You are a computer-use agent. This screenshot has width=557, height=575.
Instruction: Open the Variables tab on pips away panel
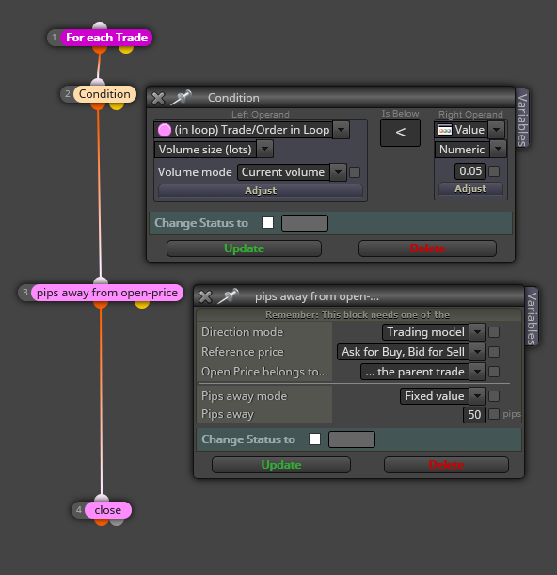[x=532, y=317]
